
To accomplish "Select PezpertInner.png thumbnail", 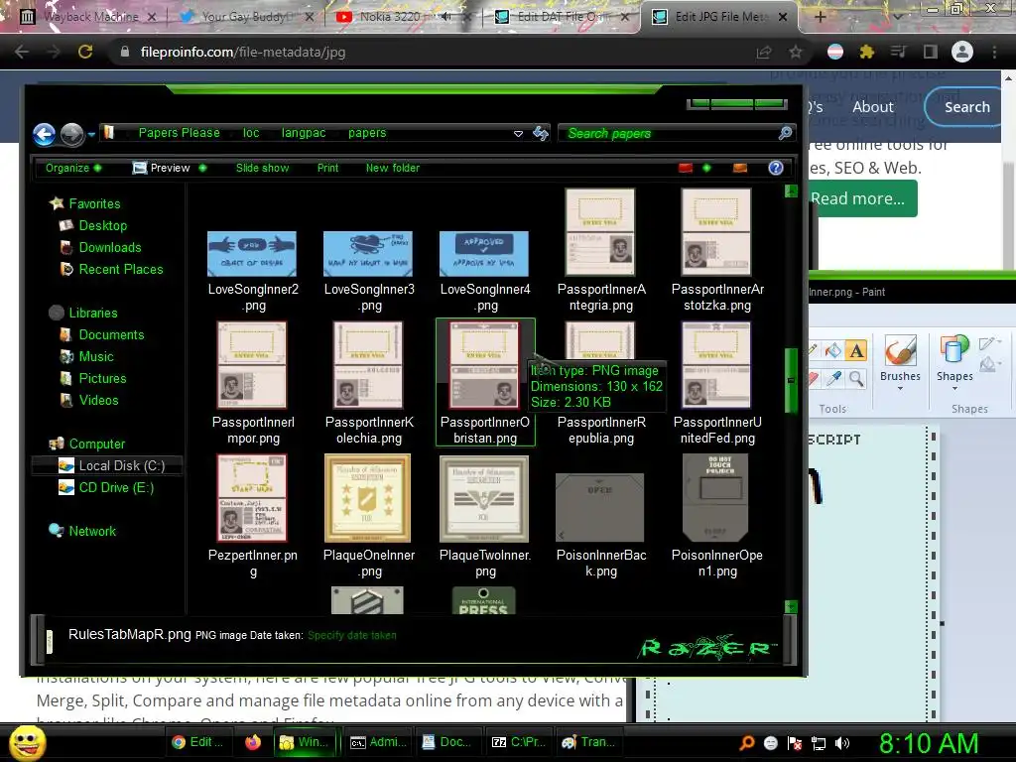I will (252, 498).
